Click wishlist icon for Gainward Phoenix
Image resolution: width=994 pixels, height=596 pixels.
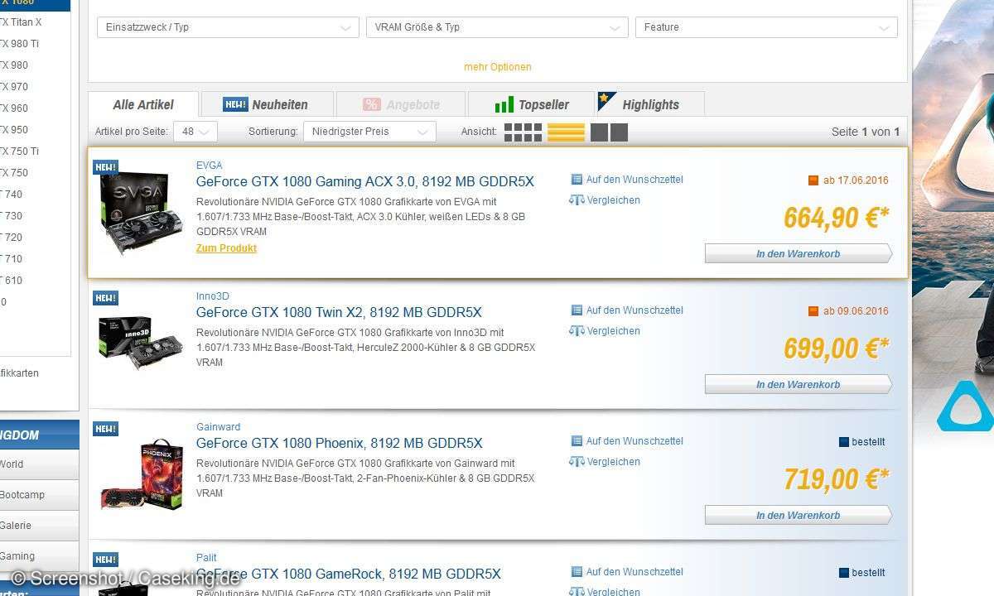tap(577, 441)
